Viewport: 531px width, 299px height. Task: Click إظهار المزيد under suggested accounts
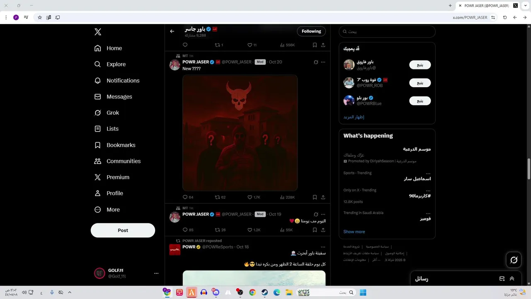[354, 117]
